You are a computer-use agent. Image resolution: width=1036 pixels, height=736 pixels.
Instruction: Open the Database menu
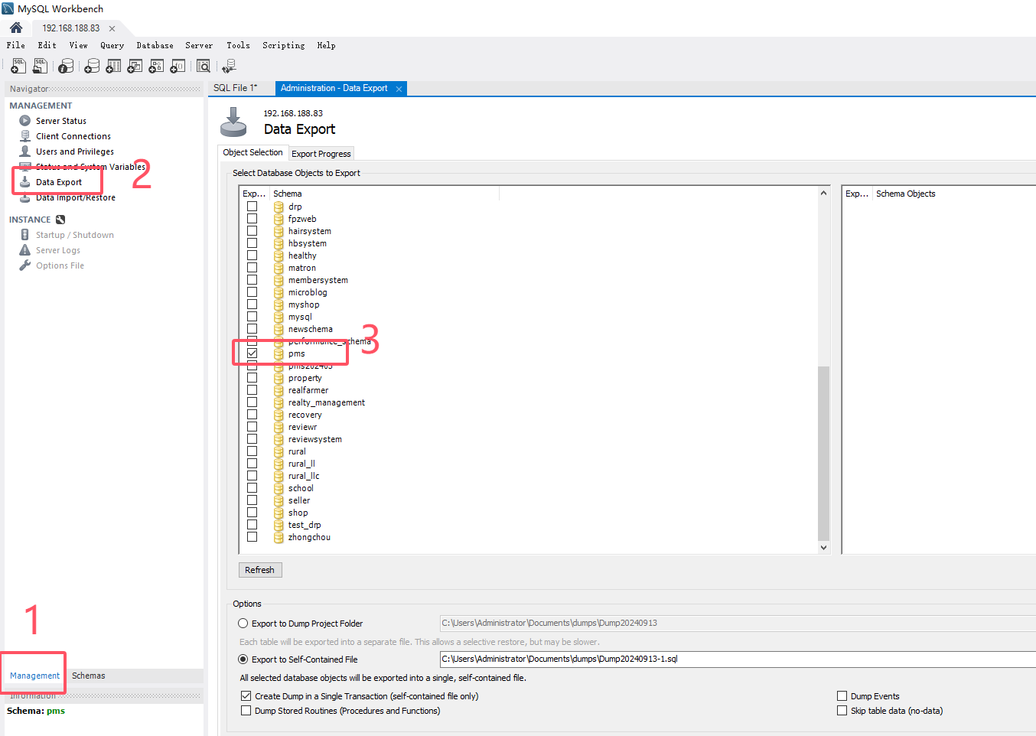[x=155, y=45]
